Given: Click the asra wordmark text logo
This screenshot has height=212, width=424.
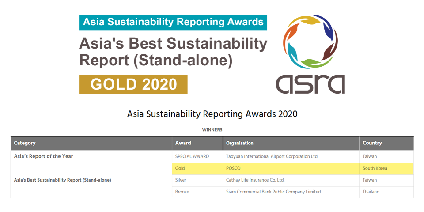Looking at the screenshot, I should [x=310, y=82].
